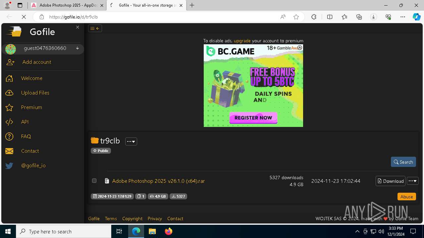Image resolution: width=424 pixels, height=238 pixels.
Task: Open the Add account link
Action: [37, 62]
